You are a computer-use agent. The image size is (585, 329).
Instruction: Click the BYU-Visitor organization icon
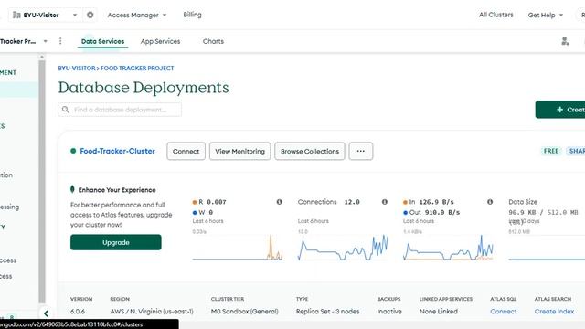16,15
